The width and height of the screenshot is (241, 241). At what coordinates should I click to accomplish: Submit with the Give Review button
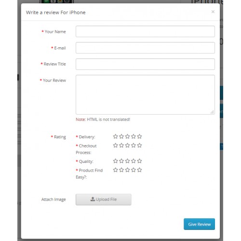pos(199,224)
